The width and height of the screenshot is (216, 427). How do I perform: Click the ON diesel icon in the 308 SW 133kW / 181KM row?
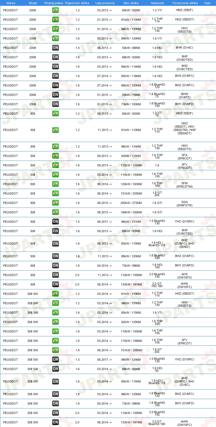coord(56,422)
